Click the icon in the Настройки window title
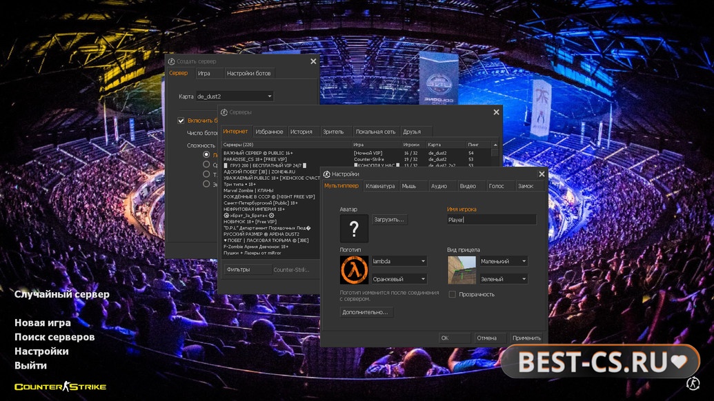714x401 pixels. [326, 174]
